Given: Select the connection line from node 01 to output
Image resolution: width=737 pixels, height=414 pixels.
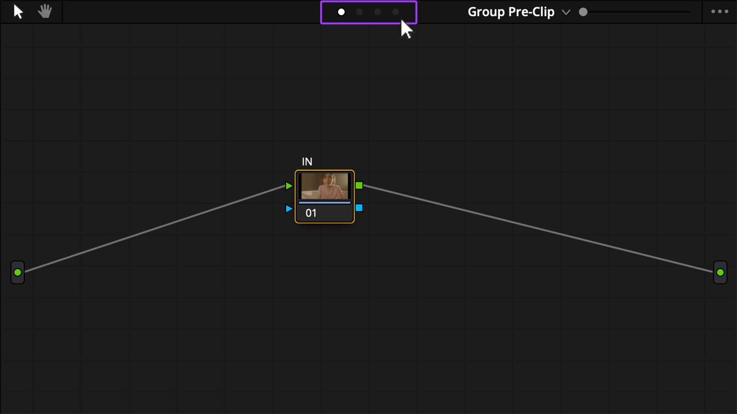Looking at the screenshot, I should pyautogui.click(x=539, y=229).
